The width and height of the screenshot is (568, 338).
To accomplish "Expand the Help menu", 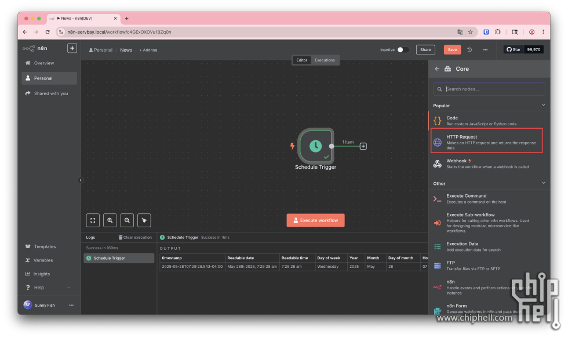I will pos(48,288).
